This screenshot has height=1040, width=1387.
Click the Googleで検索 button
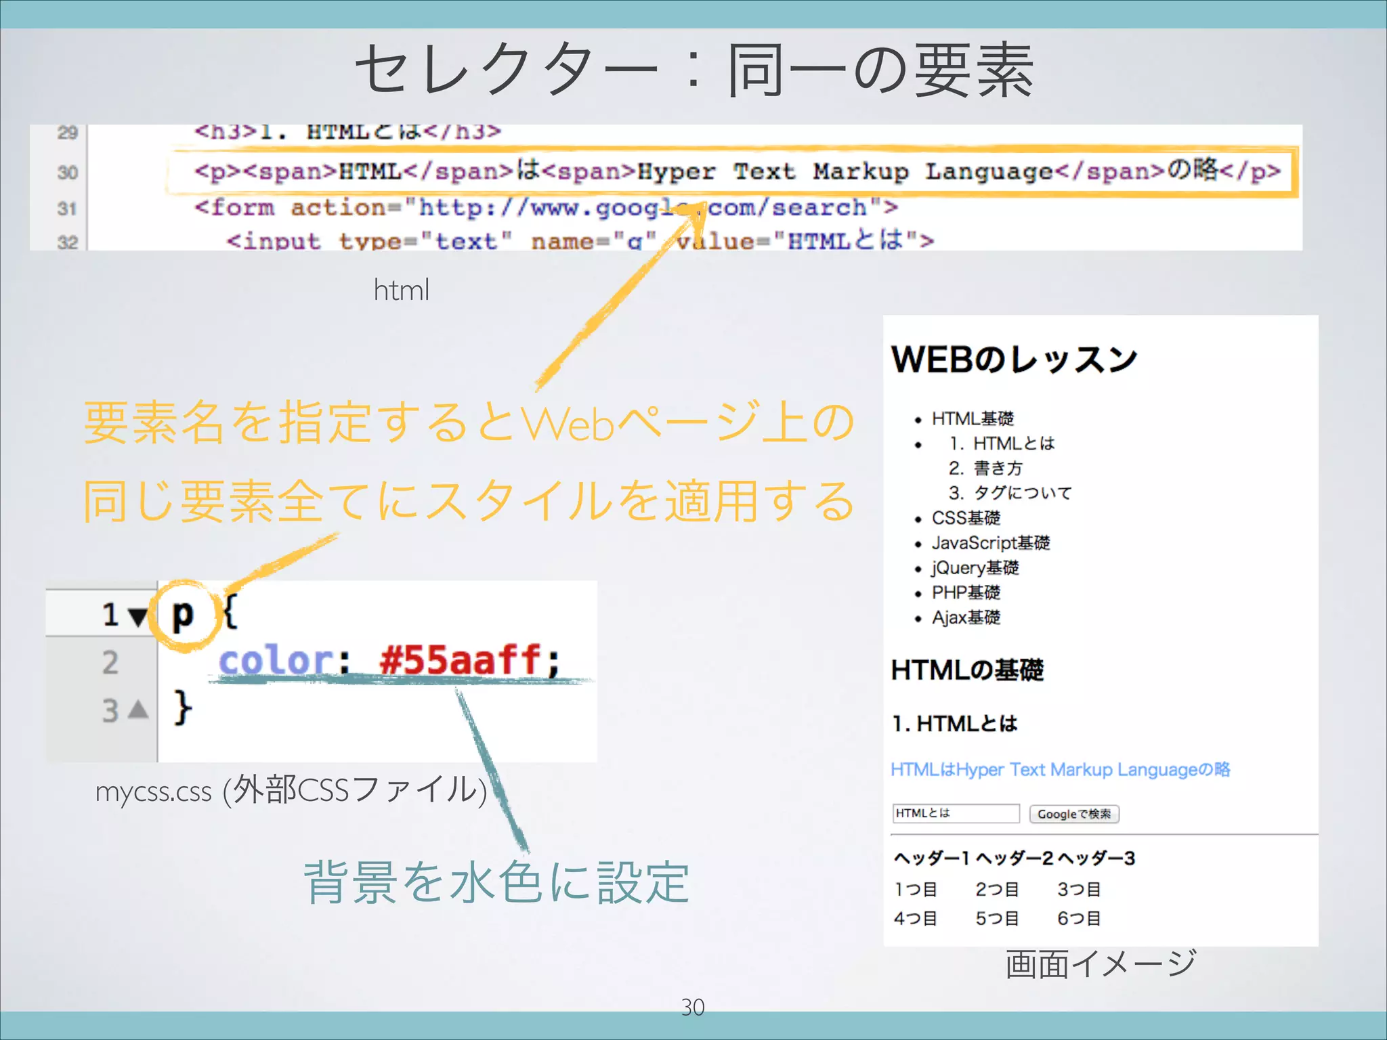coord(1074,814)
